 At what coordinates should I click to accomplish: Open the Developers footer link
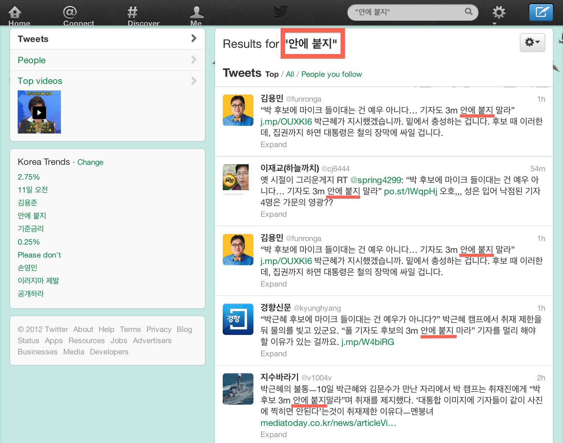click(x=109, y=352)
